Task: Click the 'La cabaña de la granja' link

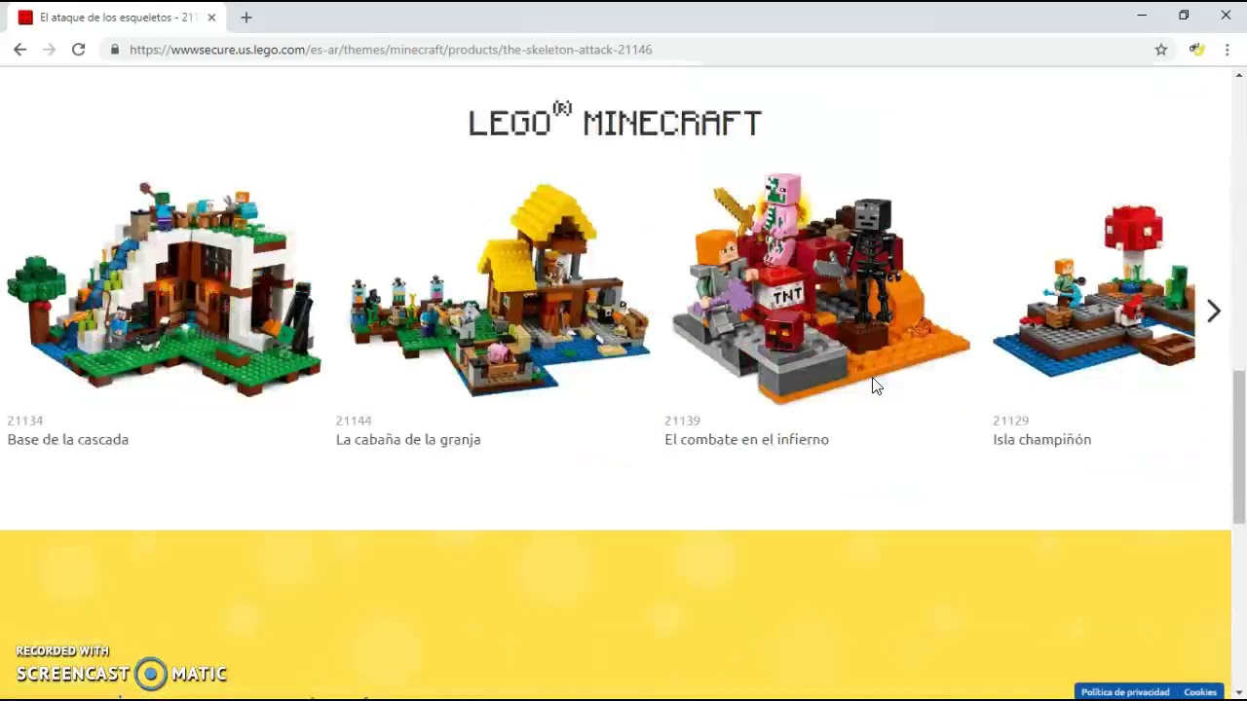Action: click(408, 439)
